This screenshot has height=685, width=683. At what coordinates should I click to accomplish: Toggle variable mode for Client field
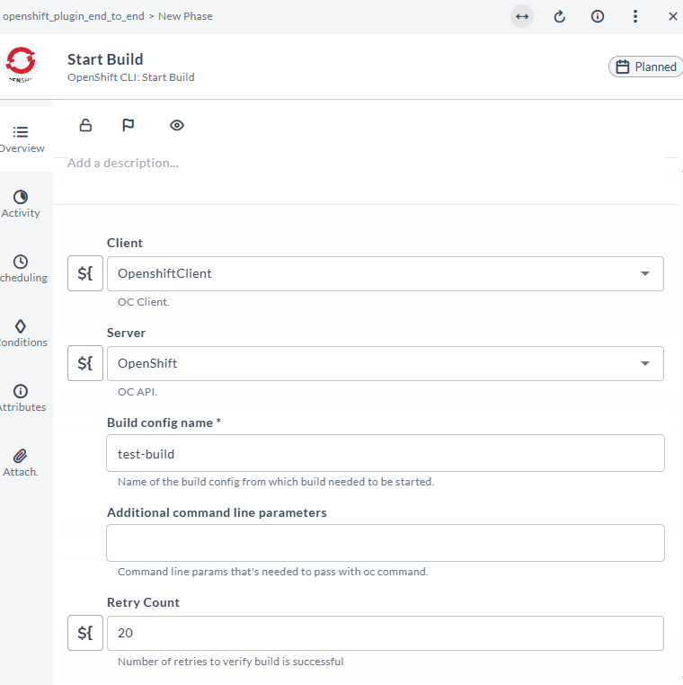point(85,273)
